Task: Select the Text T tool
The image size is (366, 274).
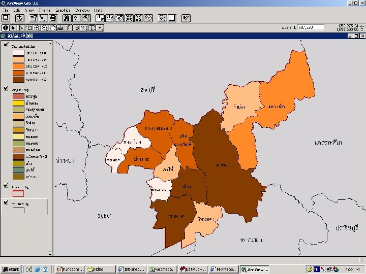Action: point(92,28)
